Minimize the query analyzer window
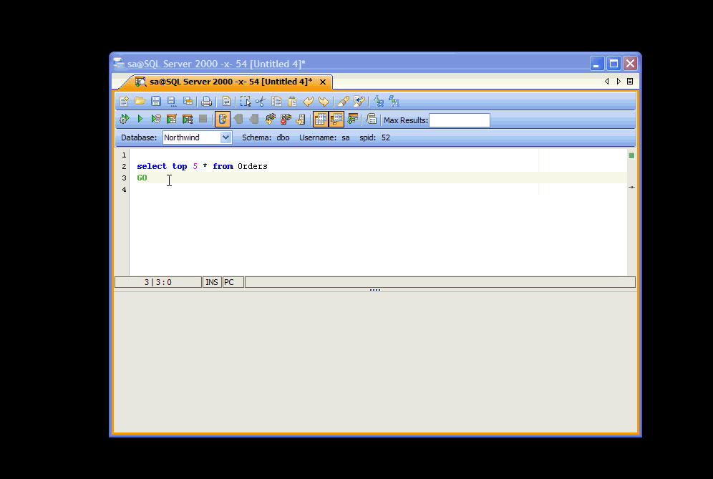 point(597,64)
